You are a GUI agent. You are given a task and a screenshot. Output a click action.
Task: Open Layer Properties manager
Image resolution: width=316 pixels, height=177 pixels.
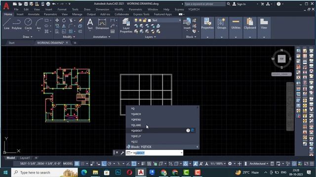pyautogui.click(x=126, y=26)
